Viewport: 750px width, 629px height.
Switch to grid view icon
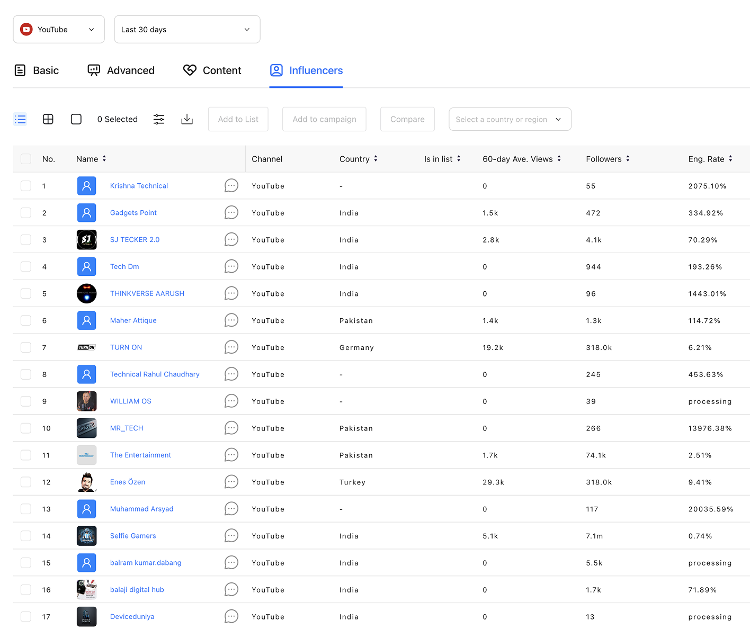click(x=48, y=119)
